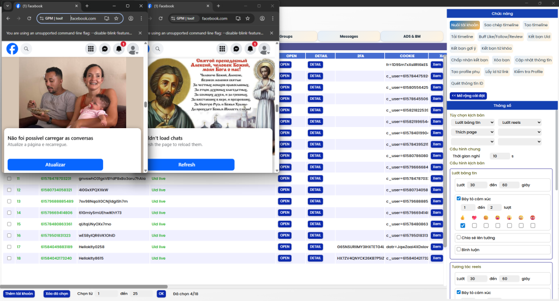Click the search icon in the left Facebook window
Image resolution: width=559 pixels, height=301 pixels.
pos(26,49)
